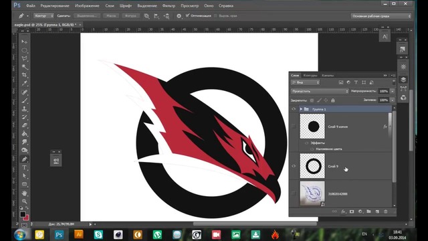The width and height of the screenshot is (428, 241).
Task: Select the Eraser tool
Action: pyautogui.click(x=24, y=125)
